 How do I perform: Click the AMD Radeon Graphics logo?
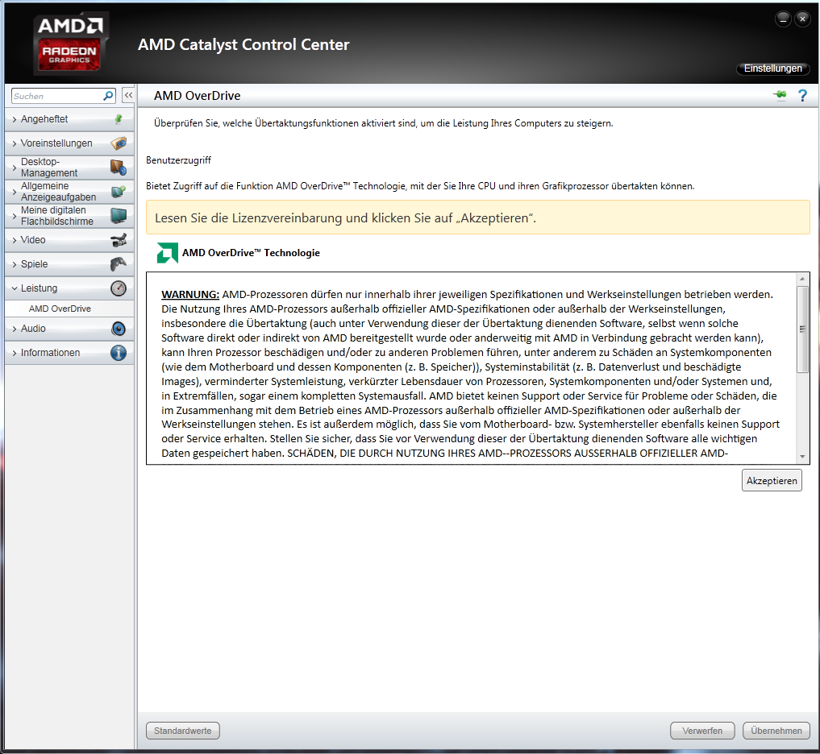coord(71,43)
